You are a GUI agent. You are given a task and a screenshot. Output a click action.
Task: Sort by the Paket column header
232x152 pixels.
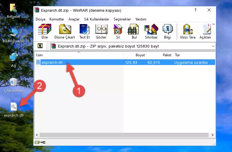point(160,55)
